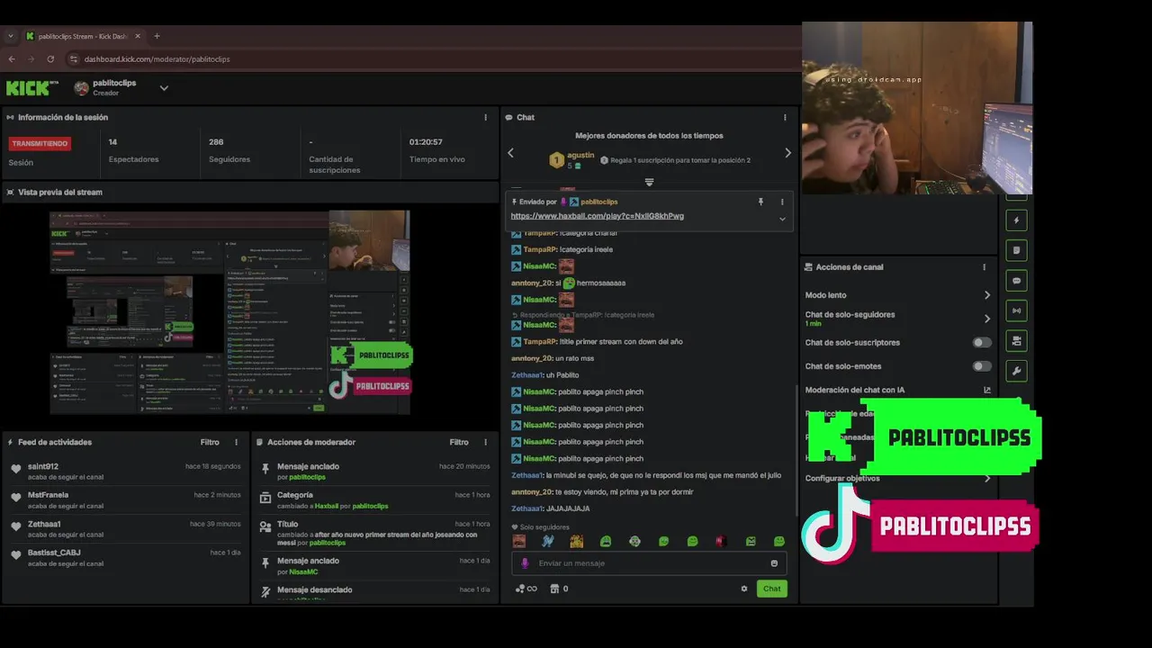Open Acciones de moderador three-dot menu
The width and height of the screenshot is (1152, 648).
485,442
